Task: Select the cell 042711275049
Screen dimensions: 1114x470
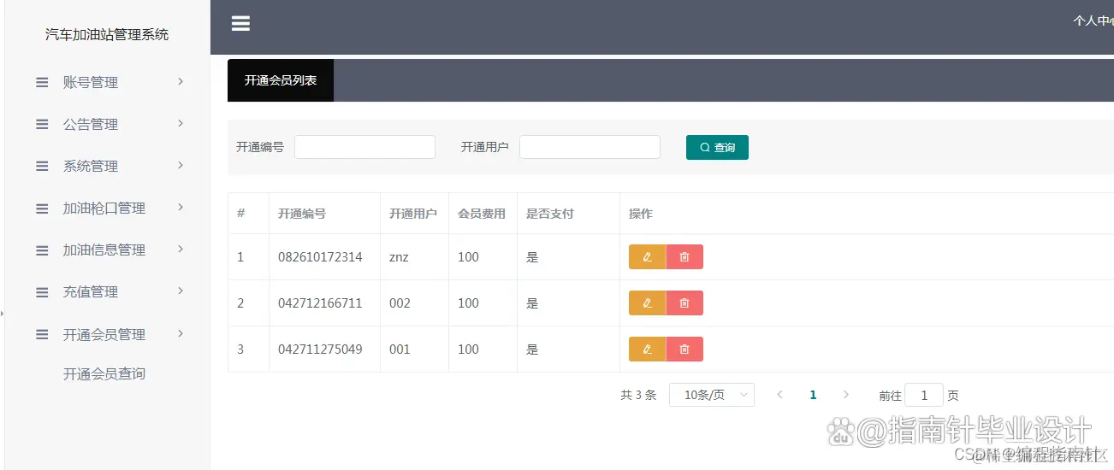Action: (x=320, y=349)
